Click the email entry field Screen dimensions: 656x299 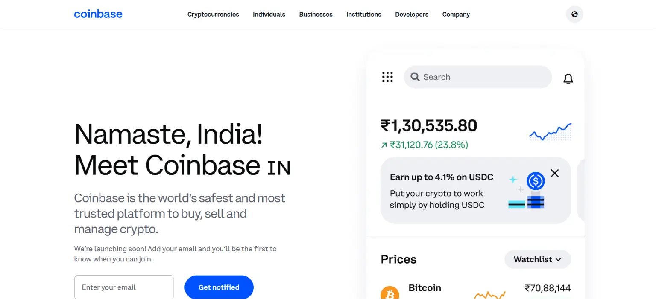pyautogui.click(x=124, y=287)
